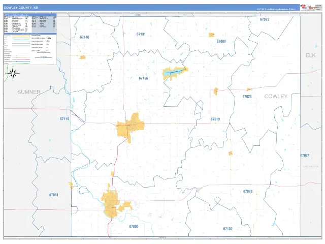Click the blue lake beside the 67156 label

(173, 72)
